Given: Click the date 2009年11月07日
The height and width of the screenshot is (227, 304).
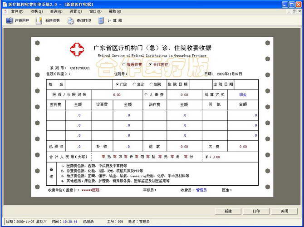Looking at the screenshot, I should [x=229, y=74].
